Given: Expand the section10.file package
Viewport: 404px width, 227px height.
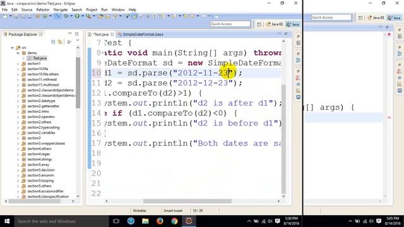Looking at the screenshot, I should (18, 69).
